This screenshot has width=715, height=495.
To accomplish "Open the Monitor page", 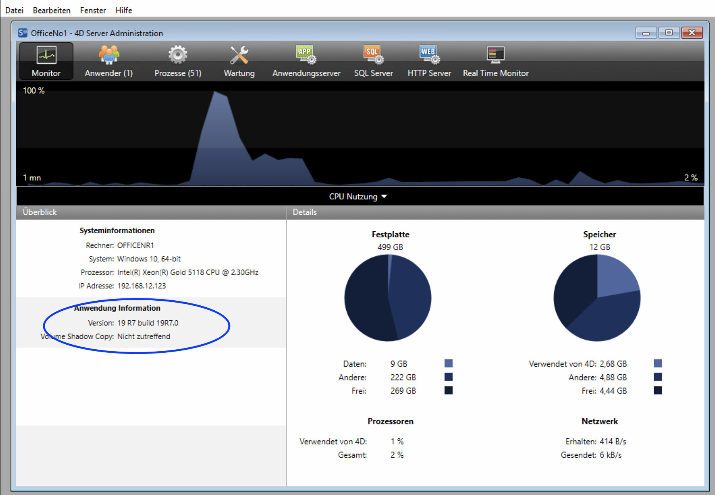I will point(46,61).
